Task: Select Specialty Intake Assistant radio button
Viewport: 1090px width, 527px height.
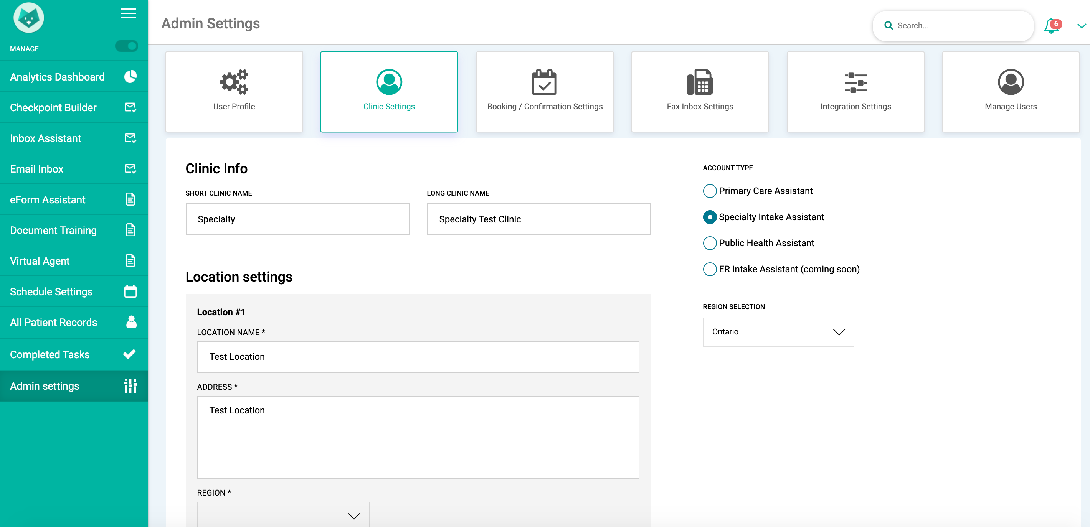Action: (x=710, y=217)
